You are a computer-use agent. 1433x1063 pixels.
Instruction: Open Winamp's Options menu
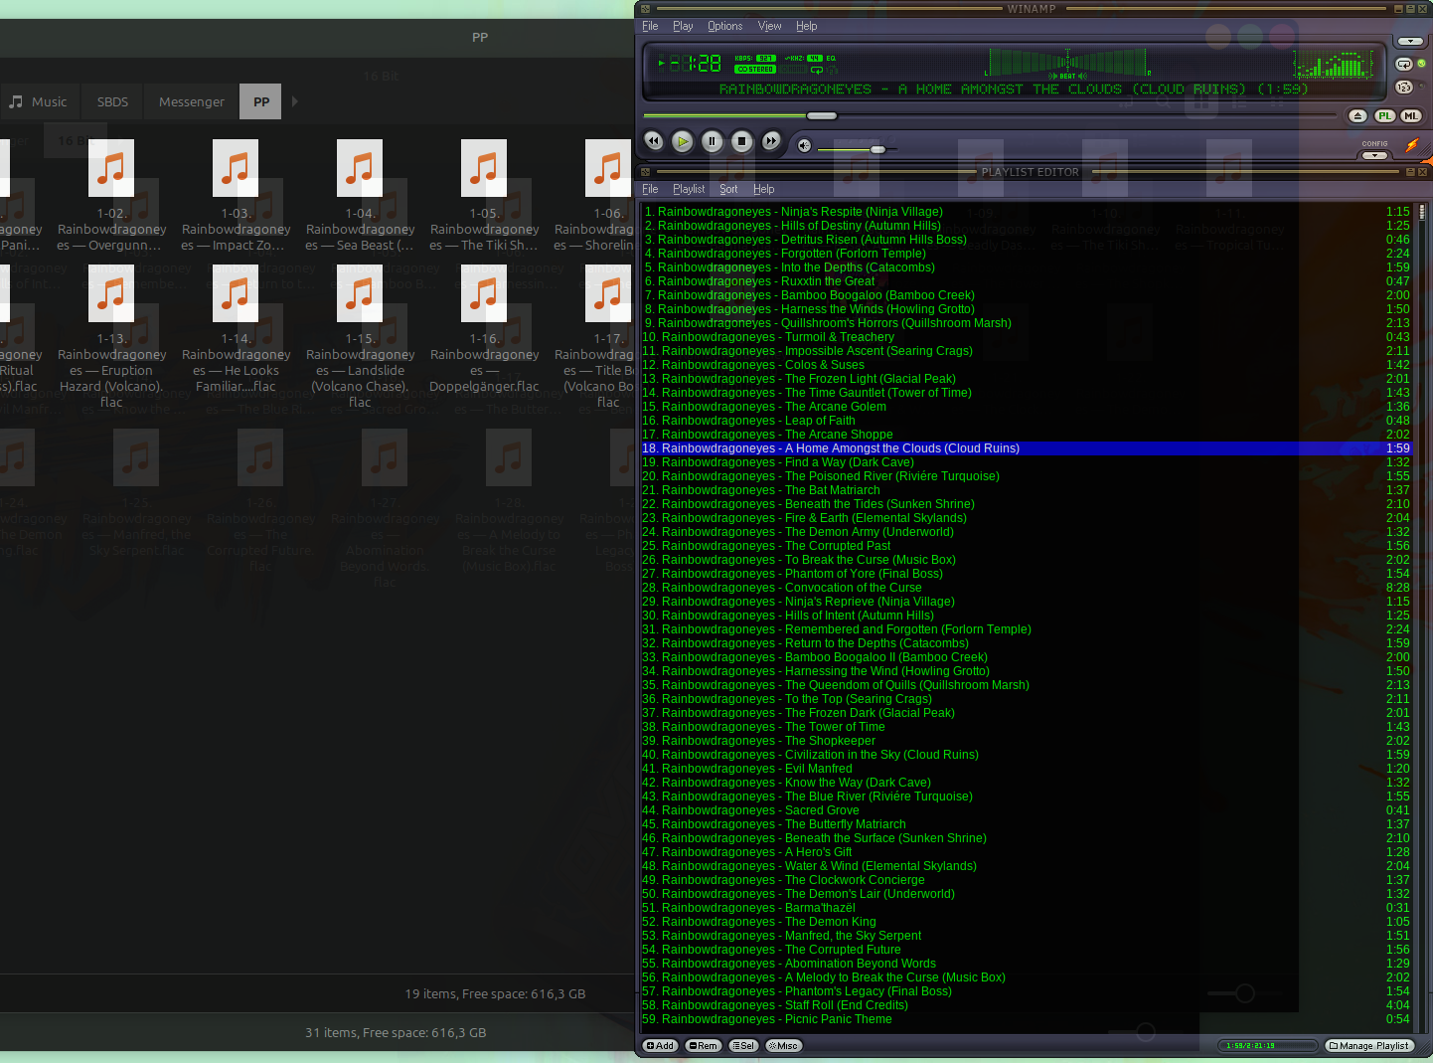(725, 26)
